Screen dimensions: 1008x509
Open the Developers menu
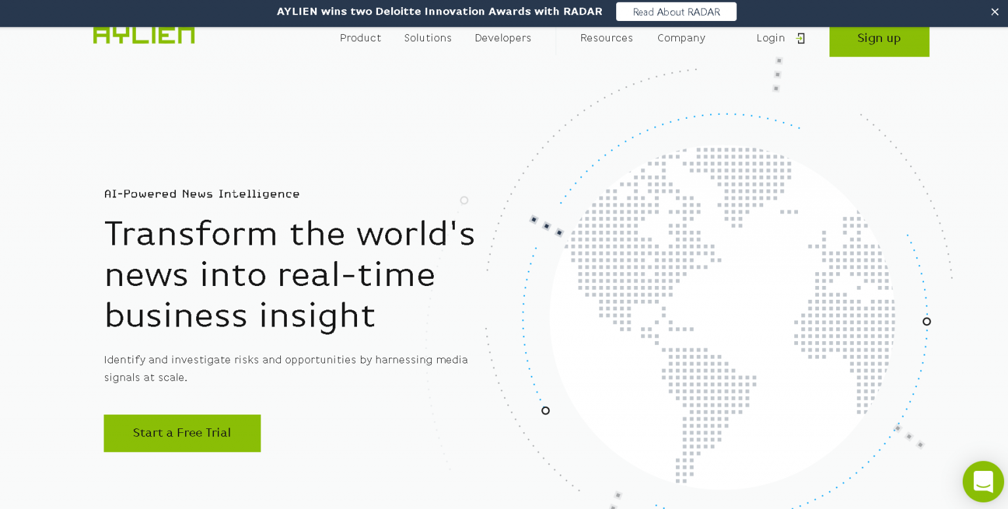tap(503, 38)
